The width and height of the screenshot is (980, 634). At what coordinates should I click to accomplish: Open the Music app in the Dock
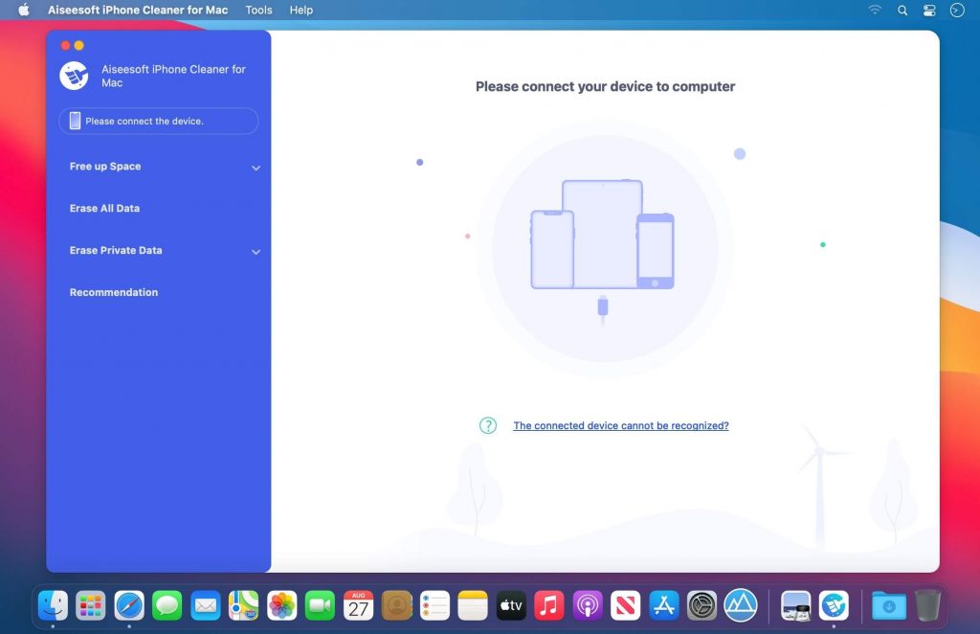coord(548,605)
